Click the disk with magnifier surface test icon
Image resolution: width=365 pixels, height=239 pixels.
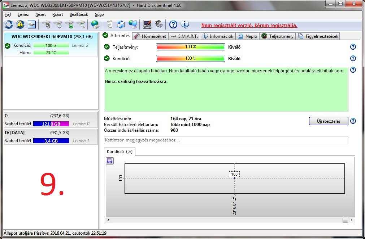coord(81,24)
